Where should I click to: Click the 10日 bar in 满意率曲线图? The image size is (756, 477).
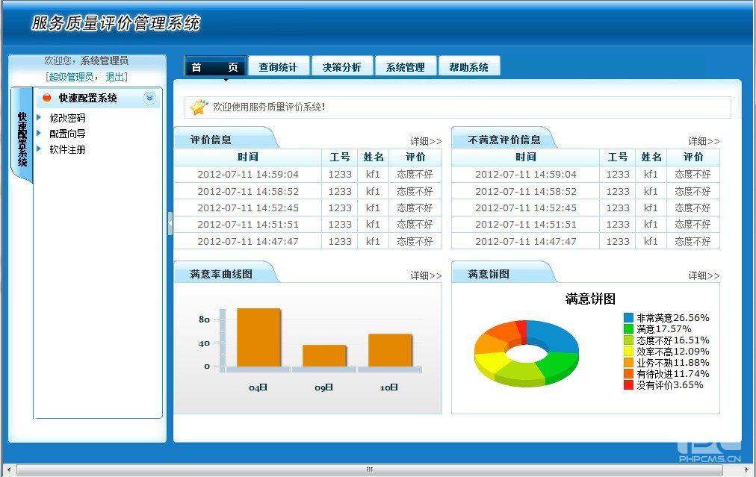coord(390,350)
